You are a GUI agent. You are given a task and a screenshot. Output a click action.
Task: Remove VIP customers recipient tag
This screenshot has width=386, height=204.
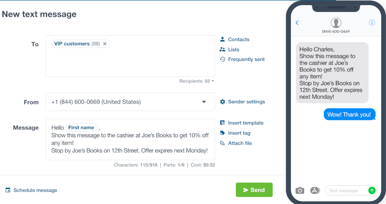pyautogui.click(x=105, y=44)
